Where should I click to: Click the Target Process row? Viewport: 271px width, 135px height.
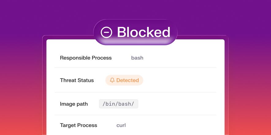pyautogui.click(x=135, y=125)
